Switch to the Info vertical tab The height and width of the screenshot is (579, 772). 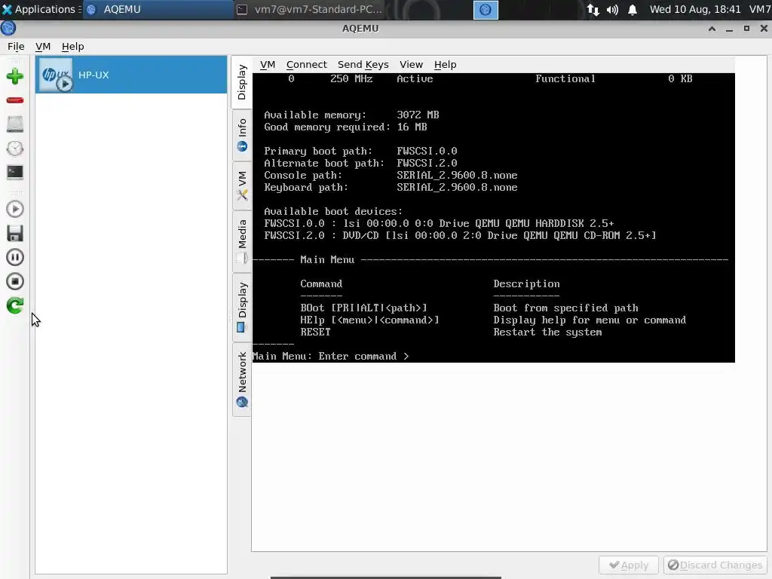(241, 136)
